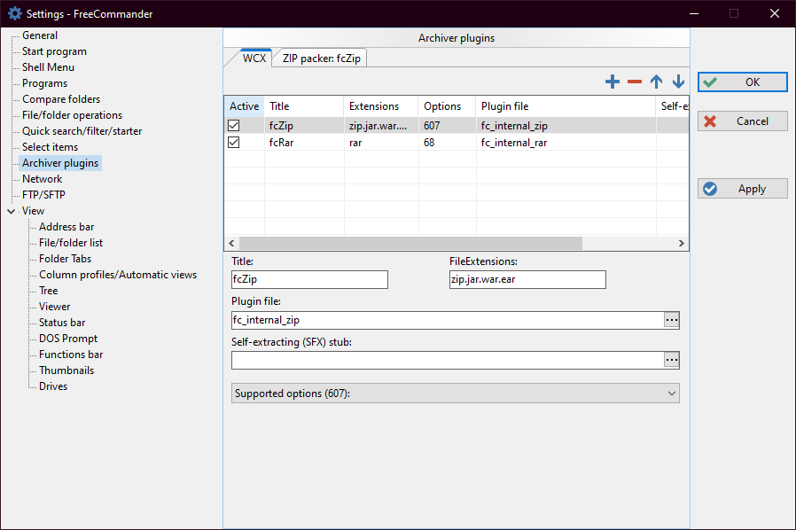Select the WCX tab
The height and width of the screenshot is (530, 796).
(x=254, y=58)
